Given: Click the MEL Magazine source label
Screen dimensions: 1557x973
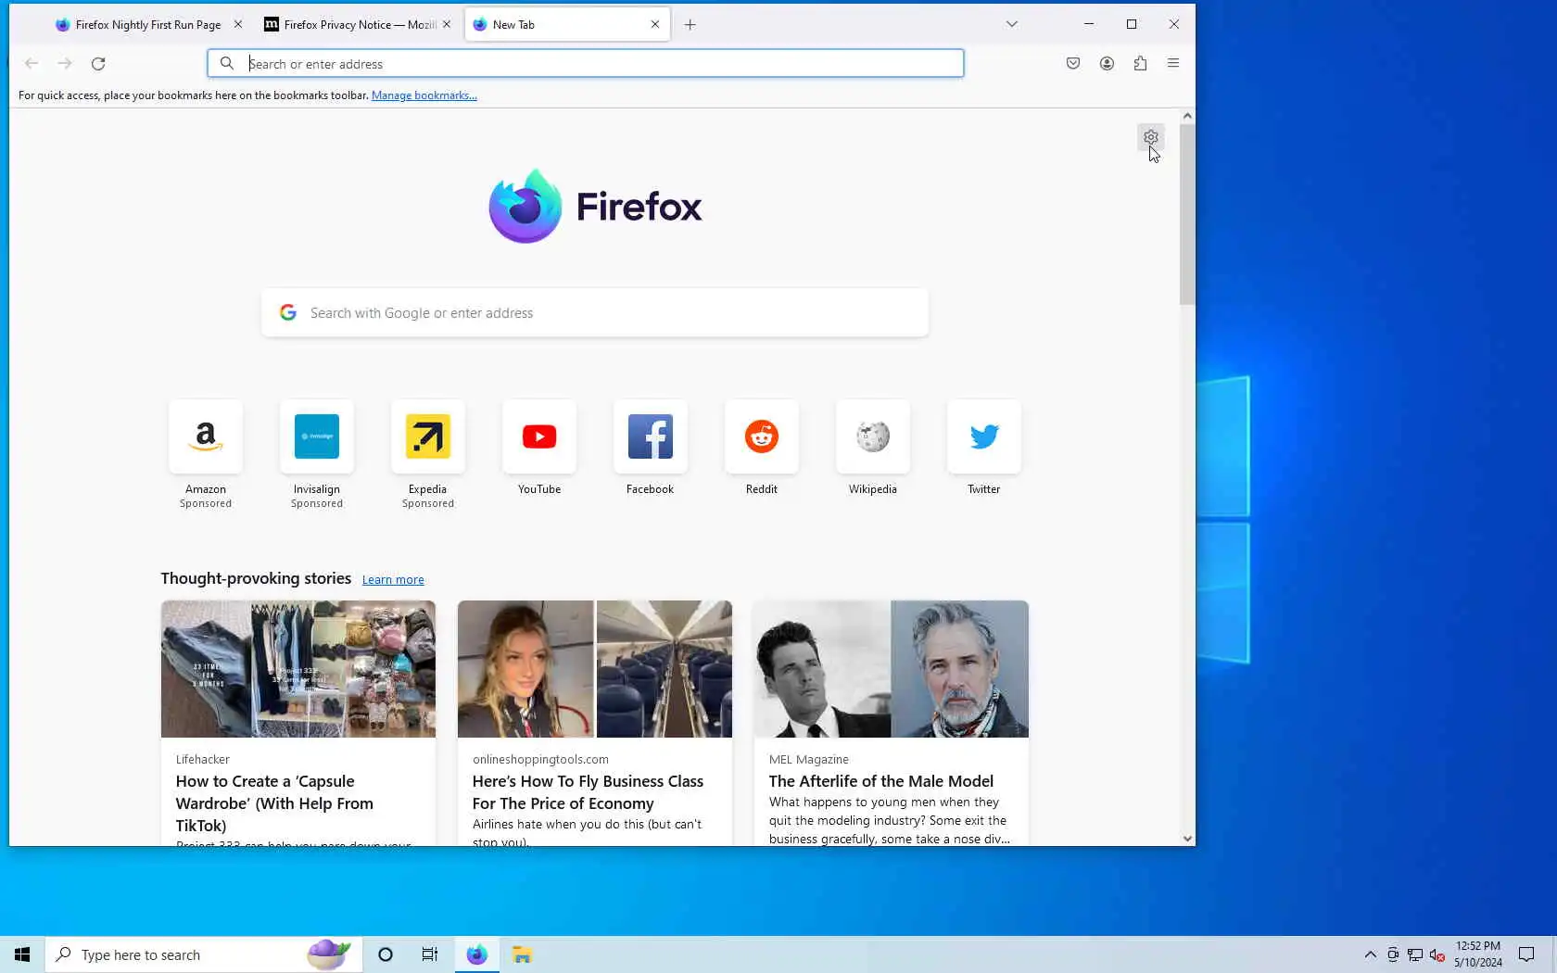Looking at the screenshot, I should coord(809,759).
